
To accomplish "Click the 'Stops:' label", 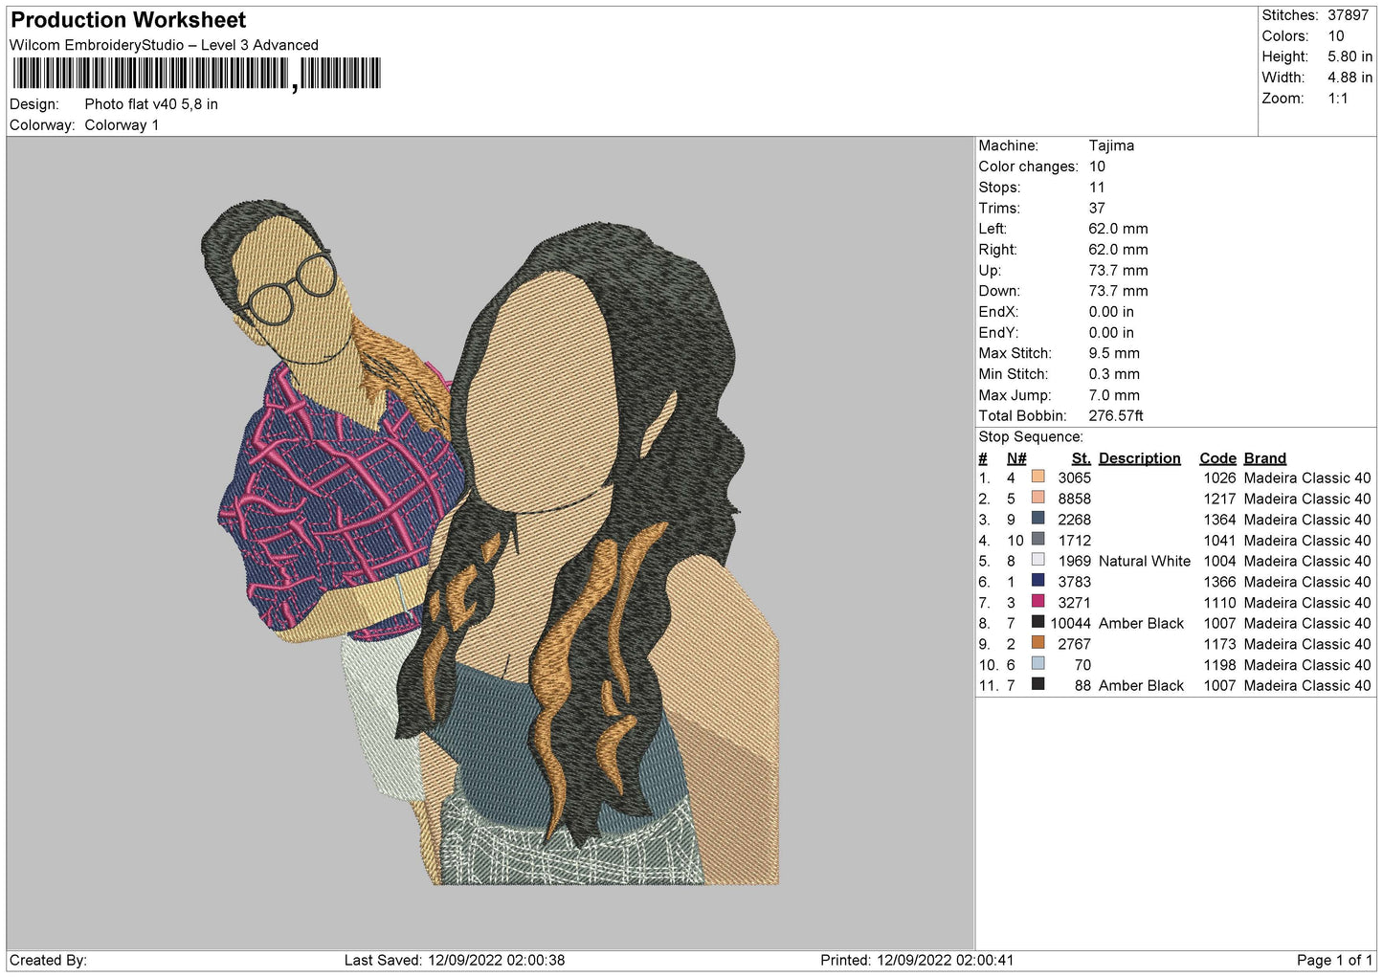I will 999,188.
